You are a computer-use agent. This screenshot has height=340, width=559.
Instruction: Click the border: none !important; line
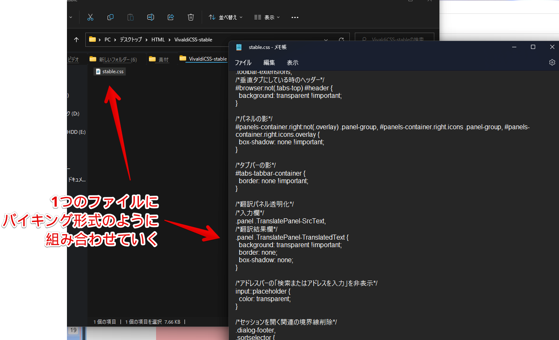point(273,181)
